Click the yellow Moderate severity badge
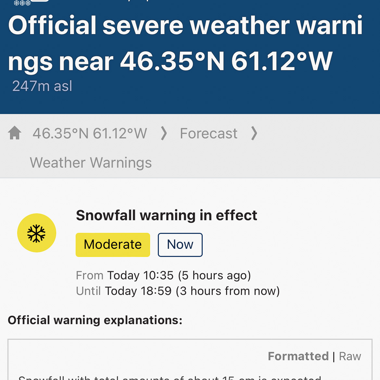Image resolution: width=380 pixels, height=380 pixels. pos(113,245)
